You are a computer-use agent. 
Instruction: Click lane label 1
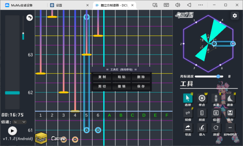tap(40, 115)
